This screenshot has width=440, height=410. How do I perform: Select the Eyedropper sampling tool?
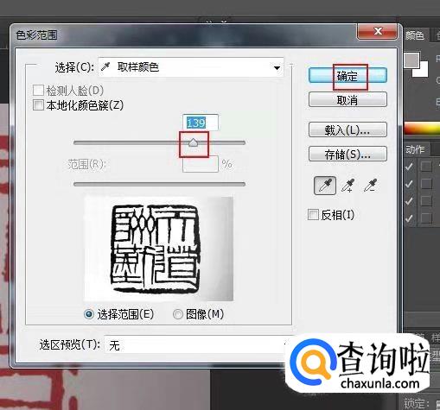pyautogui.click(x=325, y=186)
